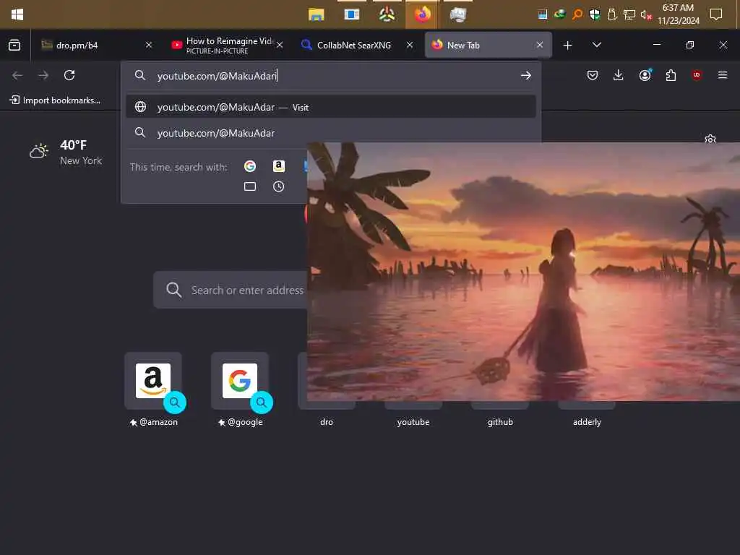Go back one page
The width and height of the screenshot is (740, 555).
pos(17,75)
